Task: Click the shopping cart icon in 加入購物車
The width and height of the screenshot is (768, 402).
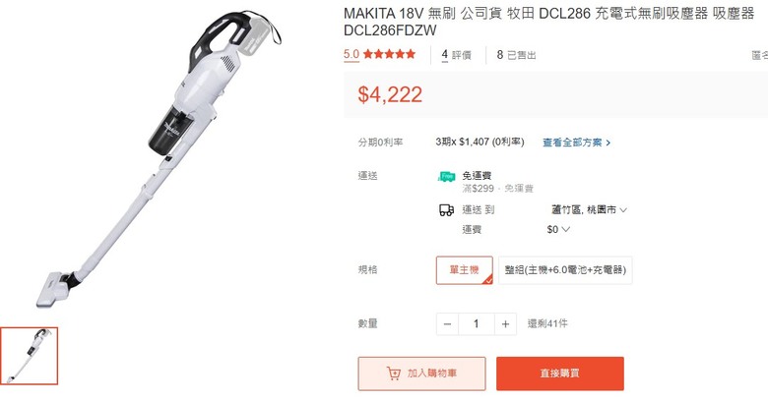Action: (x=393, y=373)
